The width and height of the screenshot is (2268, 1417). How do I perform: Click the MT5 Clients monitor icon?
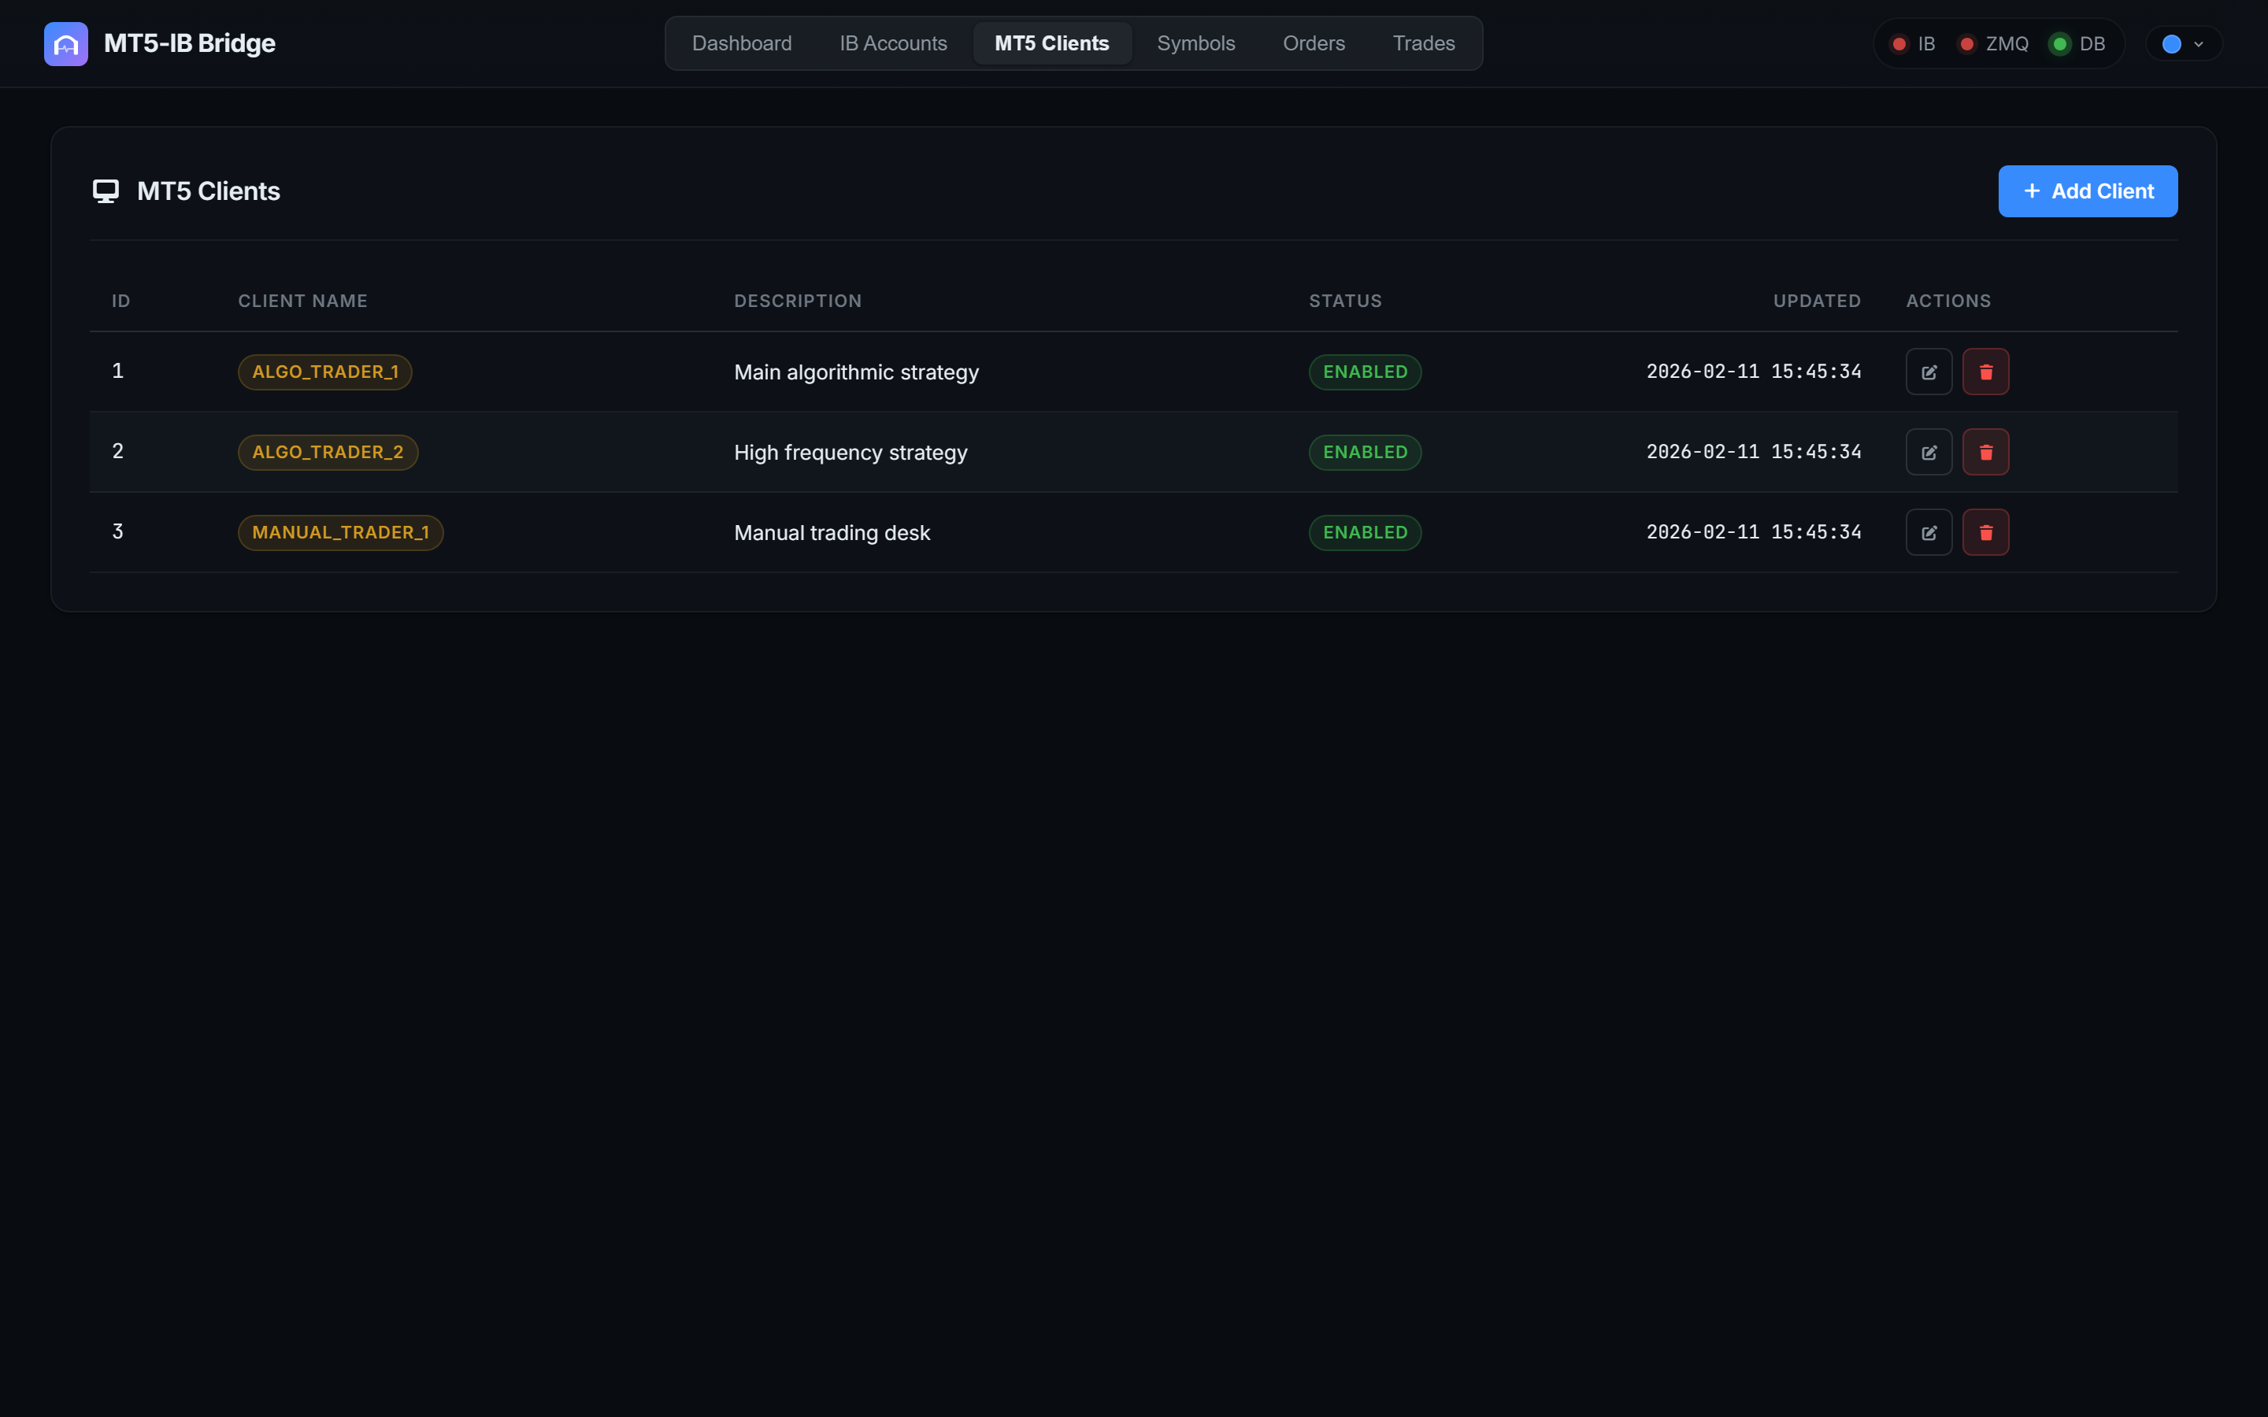[x=106, y=191]
